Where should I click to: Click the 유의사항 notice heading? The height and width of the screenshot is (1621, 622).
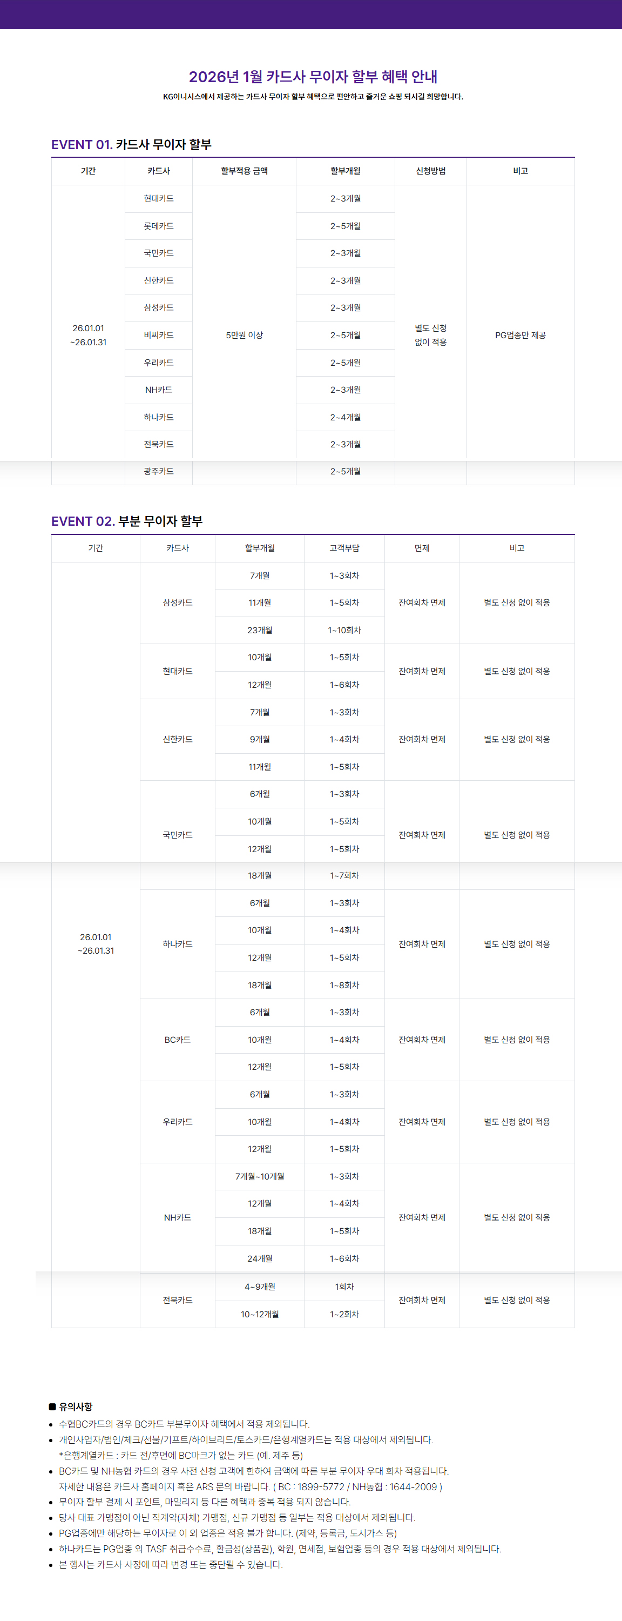point(76,1406)
